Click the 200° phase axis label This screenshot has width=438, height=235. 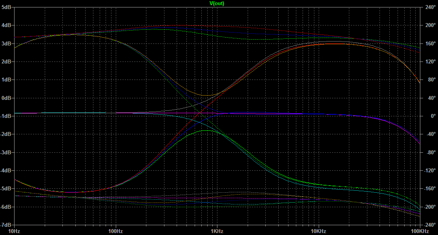click(431, 25)
